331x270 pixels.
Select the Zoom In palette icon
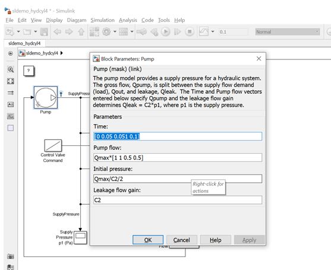[x=11, y=69]
